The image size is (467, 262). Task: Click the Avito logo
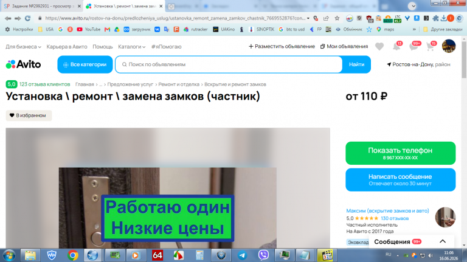click(x=23, y=64)
